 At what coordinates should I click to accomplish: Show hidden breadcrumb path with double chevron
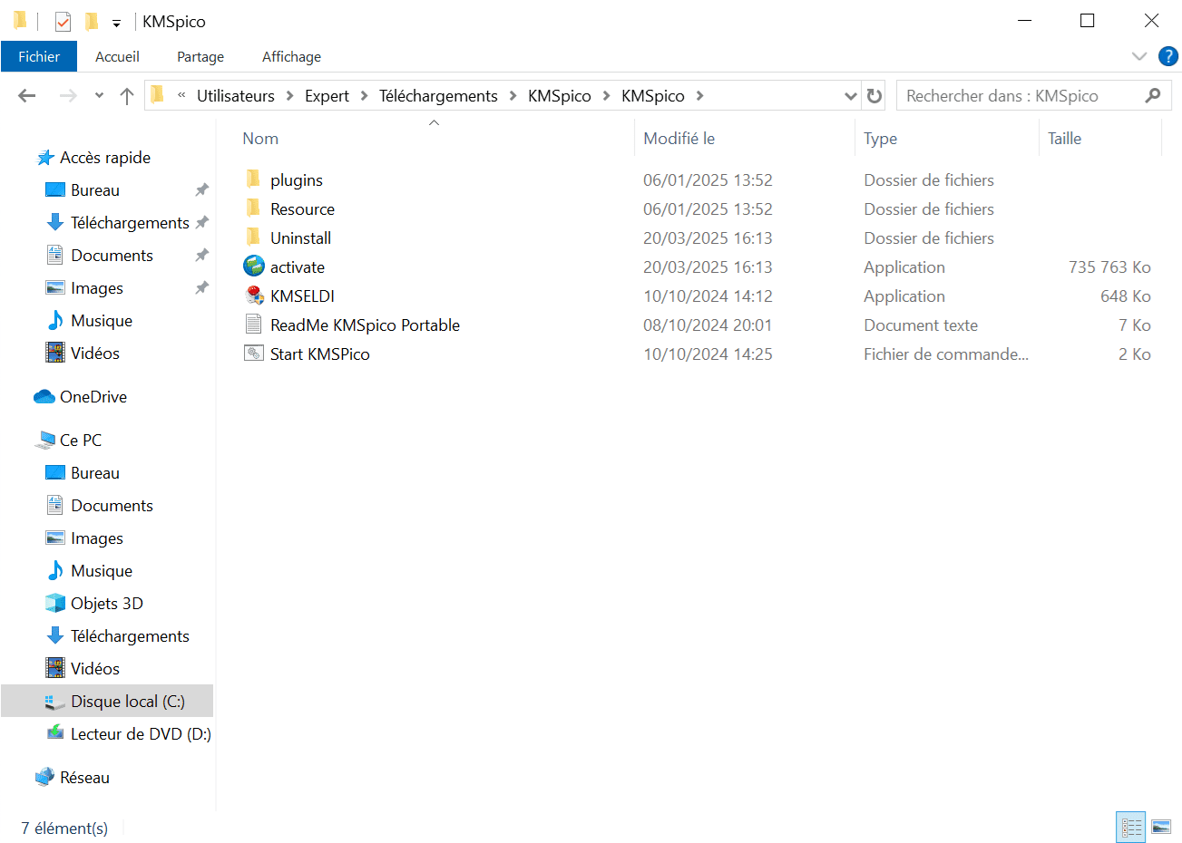[x=181, y=95]
